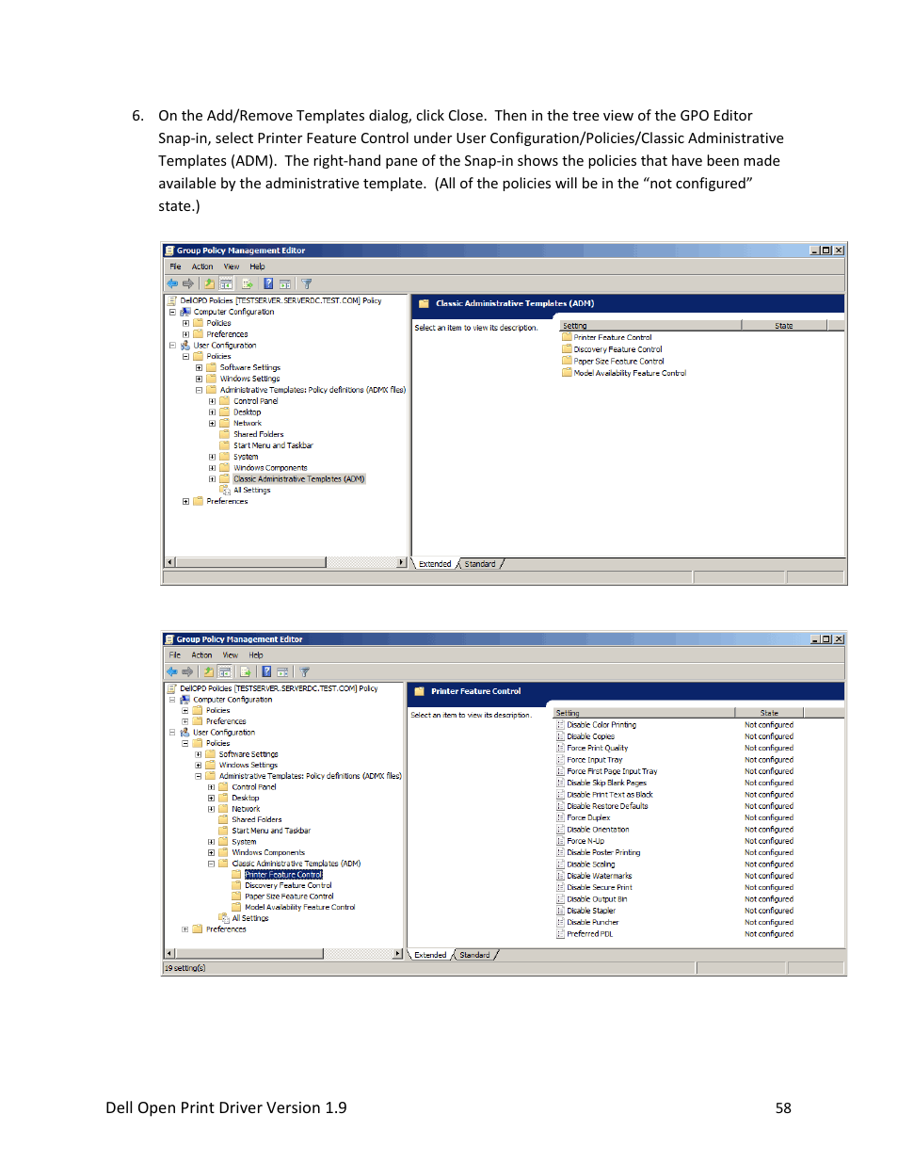Select the Force Input Tray policy row

coord(676,760)
